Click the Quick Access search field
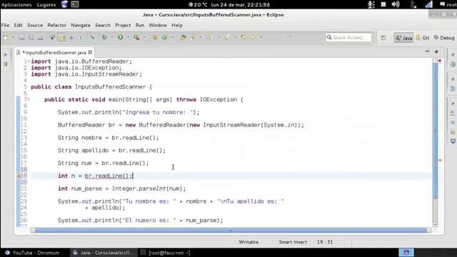This screenshot has width=457, height=257. 348,37
